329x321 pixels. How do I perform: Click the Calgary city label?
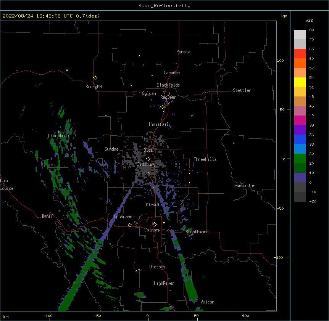(x=152, y=230)
